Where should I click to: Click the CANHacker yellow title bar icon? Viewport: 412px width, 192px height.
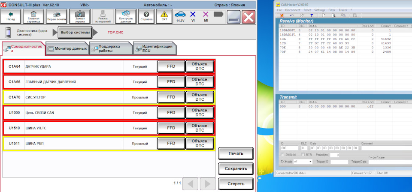coord(277,5)
